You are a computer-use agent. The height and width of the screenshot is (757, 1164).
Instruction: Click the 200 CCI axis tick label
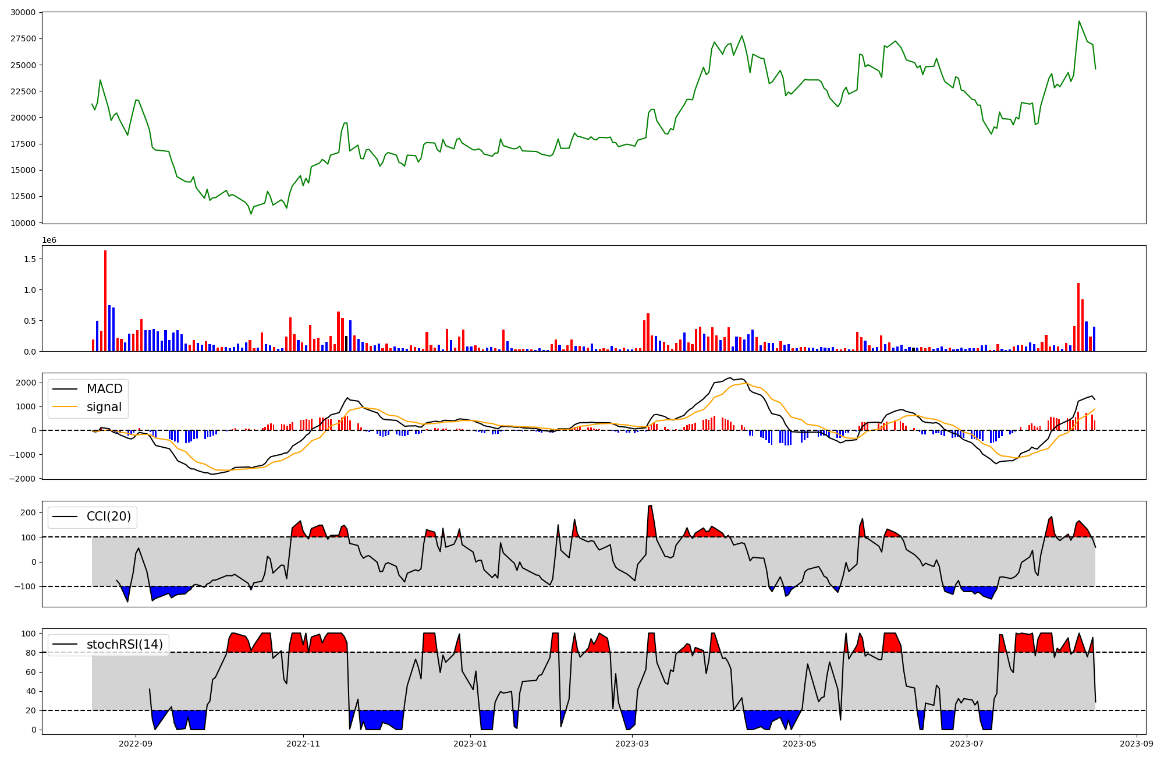click(x=29, y=512)
